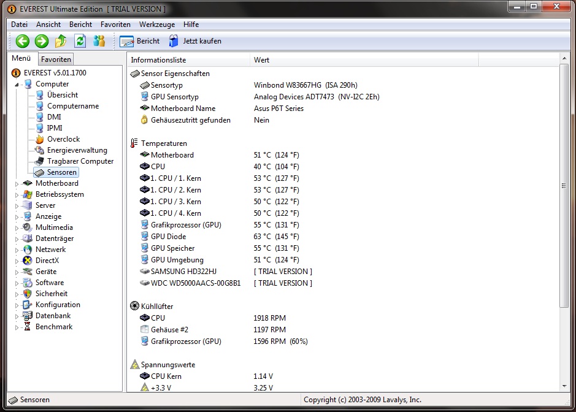
Task: Expand the Datenträger tree node
Action: 17,239
